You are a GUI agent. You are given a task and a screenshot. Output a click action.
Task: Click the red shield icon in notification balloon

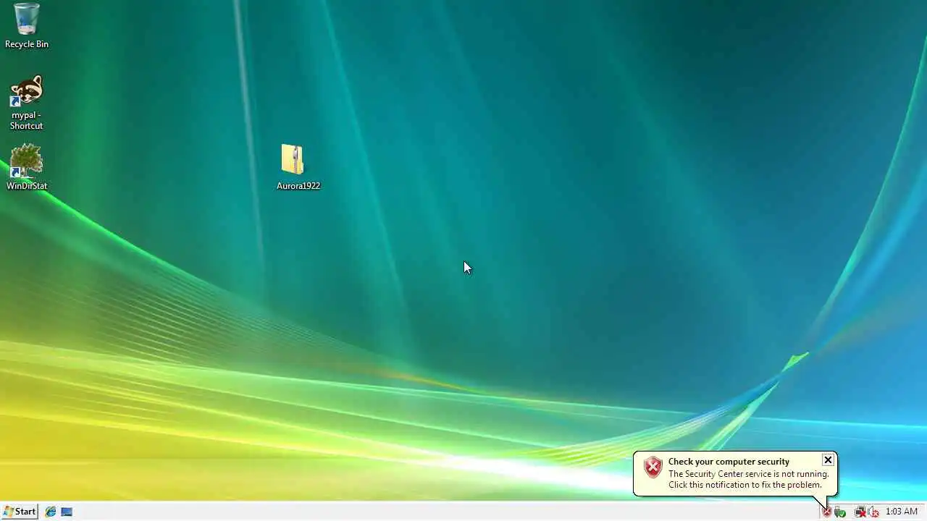[x=653, y=467]
